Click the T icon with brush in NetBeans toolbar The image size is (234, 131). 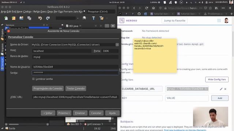coord(102,18)
